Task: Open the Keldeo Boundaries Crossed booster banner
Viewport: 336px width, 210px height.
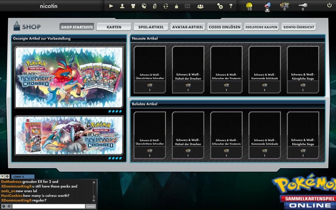Action: point(69,77)
